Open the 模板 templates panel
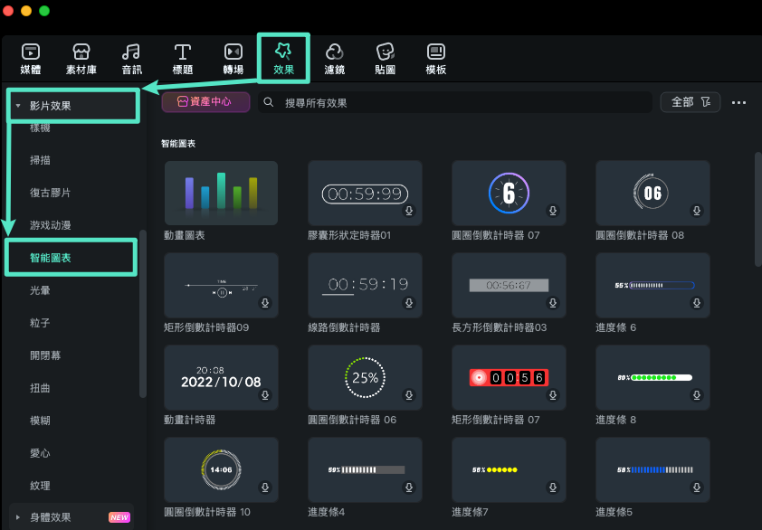Viewport: 762px width, 530px height. click(434, 57)
